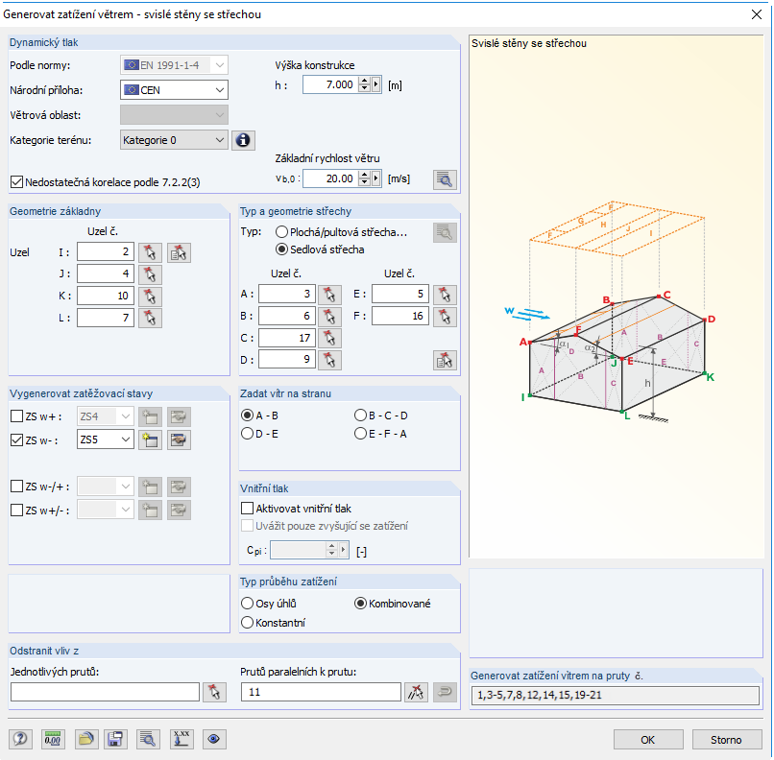Select Kombinované load distribution
The height and width of the screenshot is (760, 774).
[x=360, y=604]
